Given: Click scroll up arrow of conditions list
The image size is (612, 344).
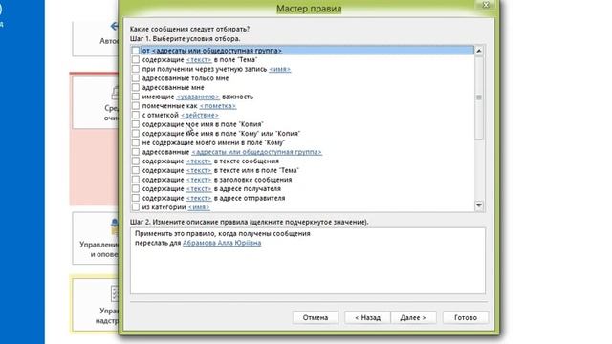Looking at the screenshot, I should point(479,51).
